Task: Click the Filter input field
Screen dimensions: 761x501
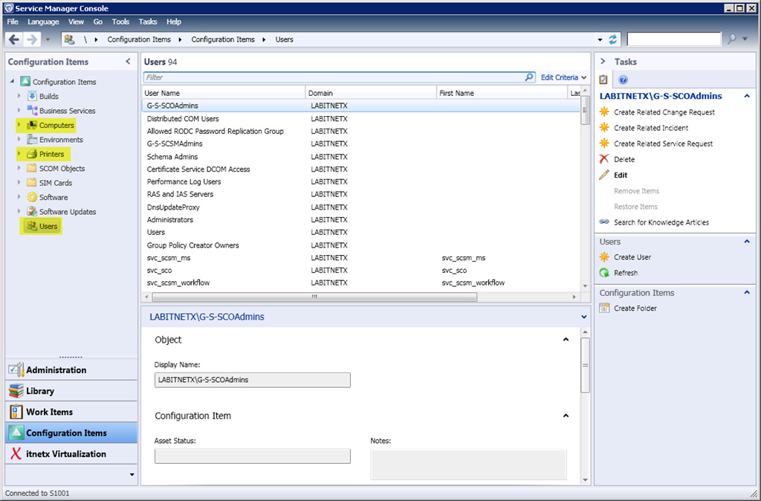Action: 334,77
